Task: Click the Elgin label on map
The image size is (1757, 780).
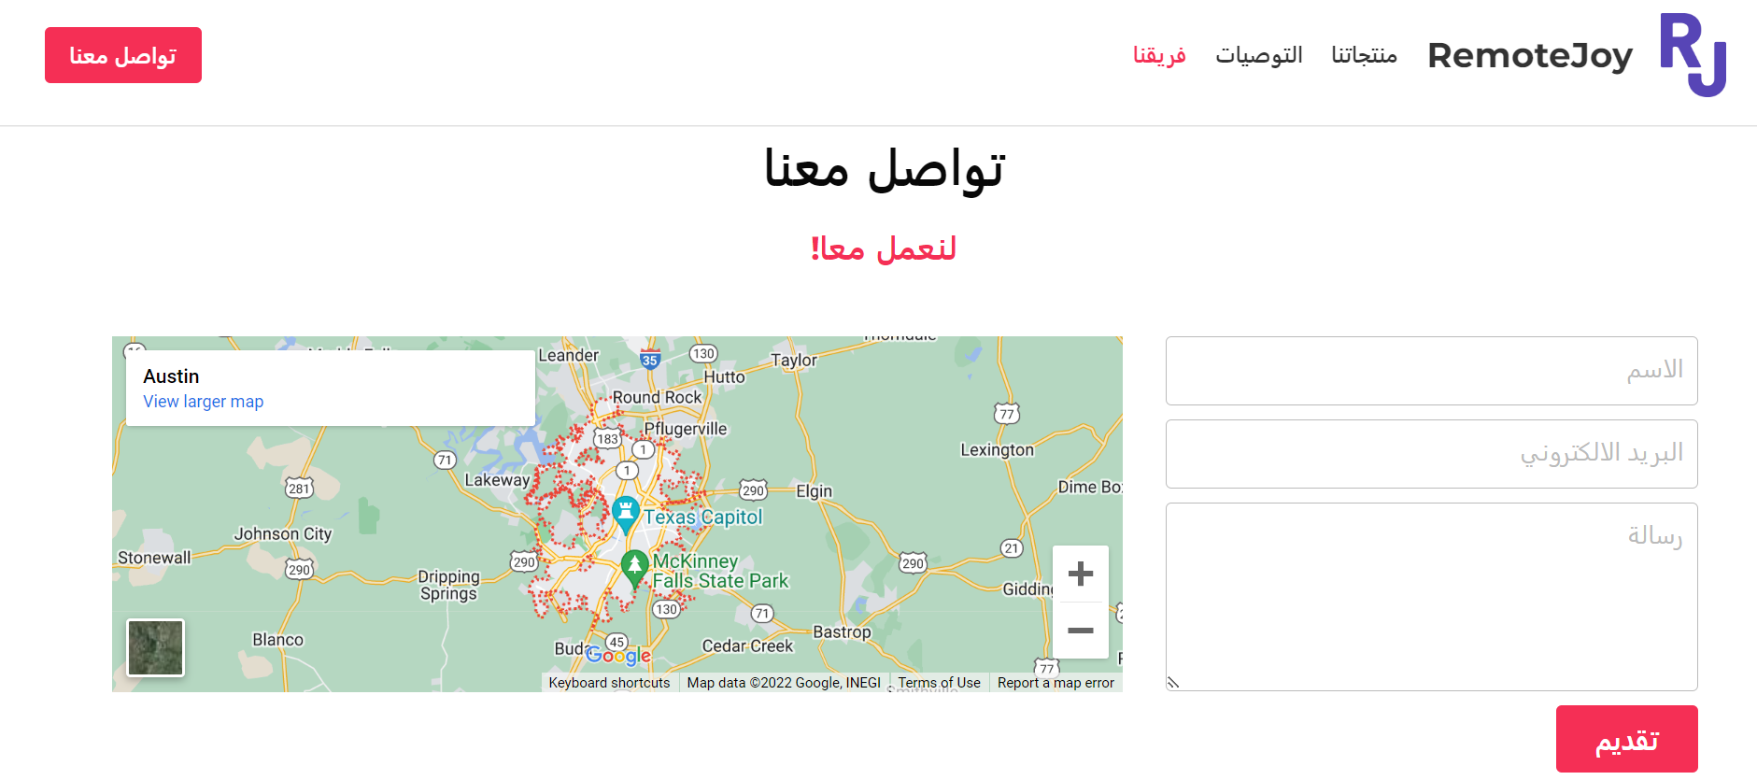Action: point(814,491)
